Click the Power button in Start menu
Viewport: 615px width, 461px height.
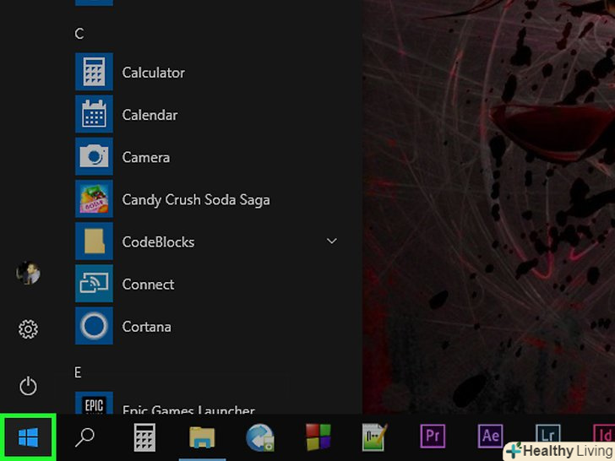[x=28, y=386]
